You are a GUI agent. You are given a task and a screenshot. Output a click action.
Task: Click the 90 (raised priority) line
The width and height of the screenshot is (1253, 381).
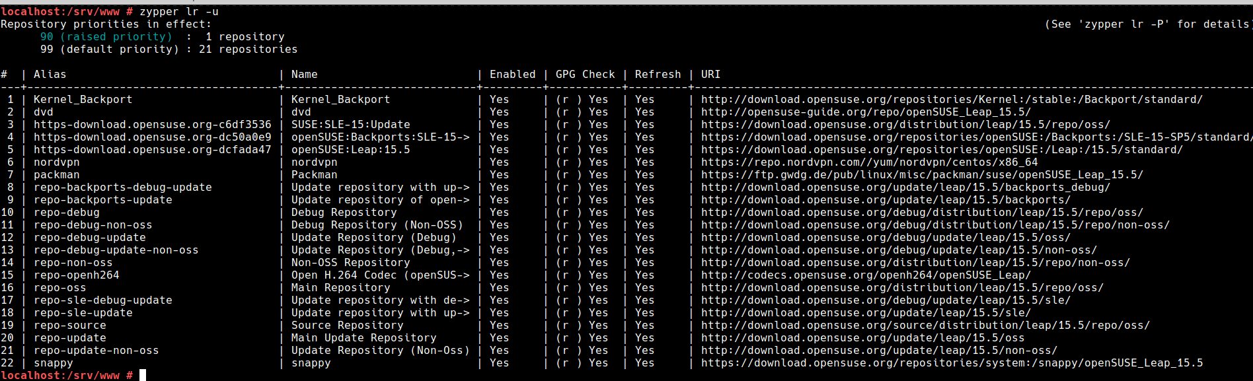point(163,37)
